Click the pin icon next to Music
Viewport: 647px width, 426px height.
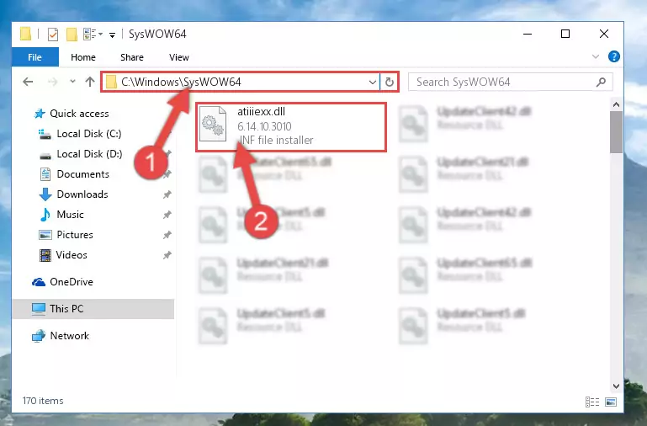pyautogui.click(x=167, y=215)
